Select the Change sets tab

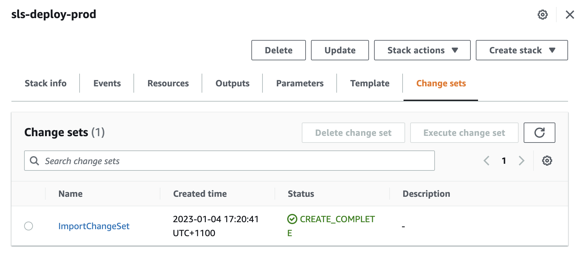tap(441, 83)
